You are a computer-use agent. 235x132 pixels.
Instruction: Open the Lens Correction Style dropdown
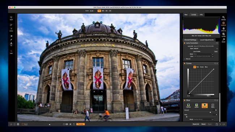217,49
